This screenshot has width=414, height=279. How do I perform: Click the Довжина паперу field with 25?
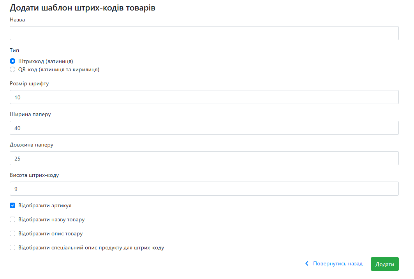[x=204, y=158]
